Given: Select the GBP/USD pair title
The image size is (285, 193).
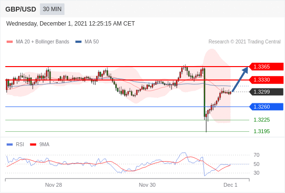Looking at the screenshot, I should (21, 9).
